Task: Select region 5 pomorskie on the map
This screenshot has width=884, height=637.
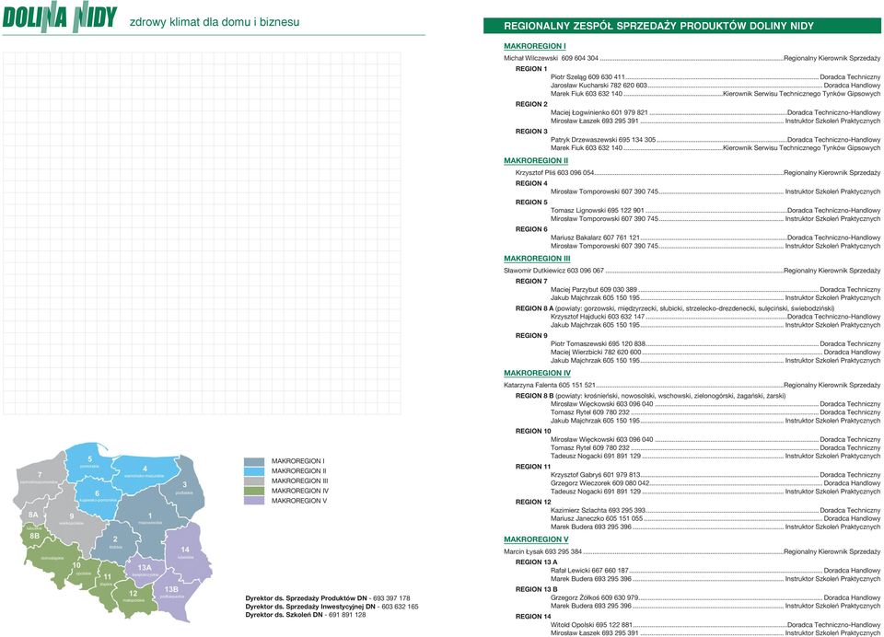Action: (89, 462)
